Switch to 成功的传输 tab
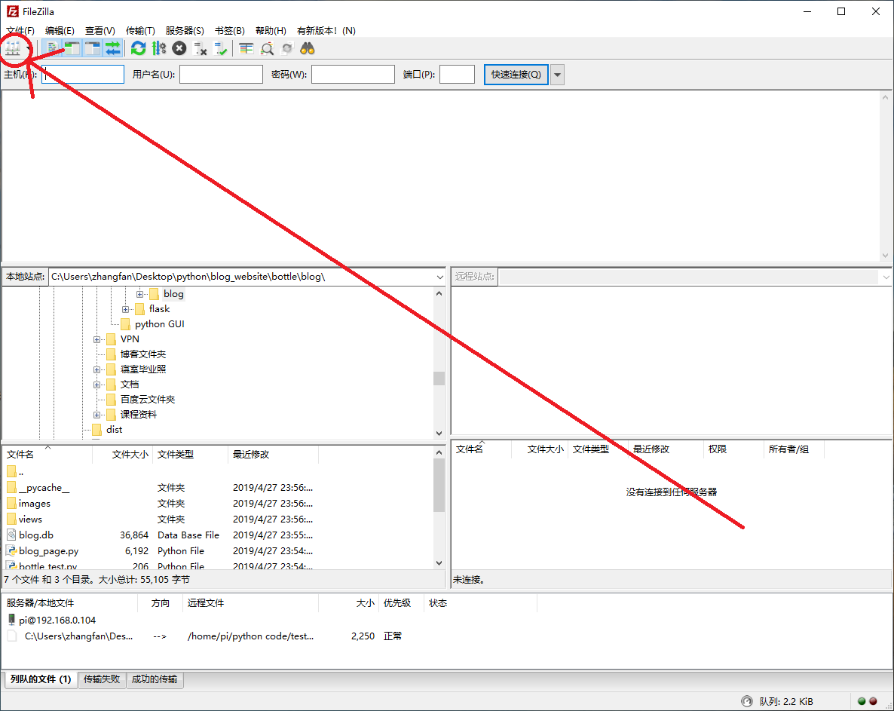Screen dimensions: 894x711 [x=155, y=679]
